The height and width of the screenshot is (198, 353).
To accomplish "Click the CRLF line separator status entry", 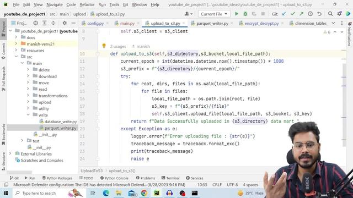I will [x=217, y=185].
